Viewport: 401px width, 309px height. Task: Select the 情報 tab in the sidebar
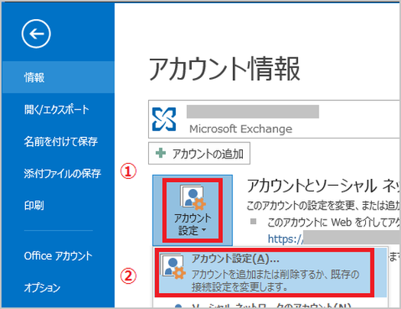pos(58,77)
